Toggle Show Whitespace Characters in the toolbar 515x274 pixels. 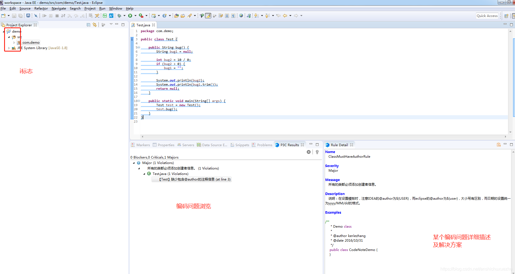pos(233,16)
